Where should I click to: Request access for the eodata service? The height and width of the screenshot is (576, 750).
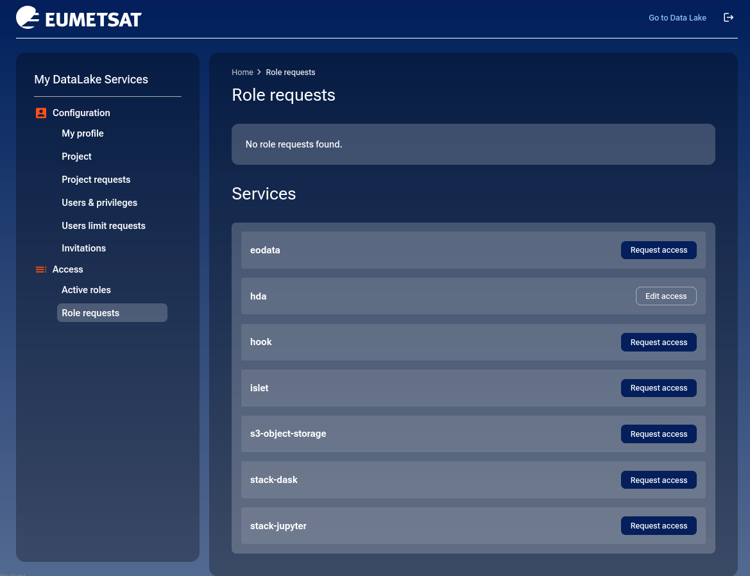pyautogui.click(x=658, y=250)
